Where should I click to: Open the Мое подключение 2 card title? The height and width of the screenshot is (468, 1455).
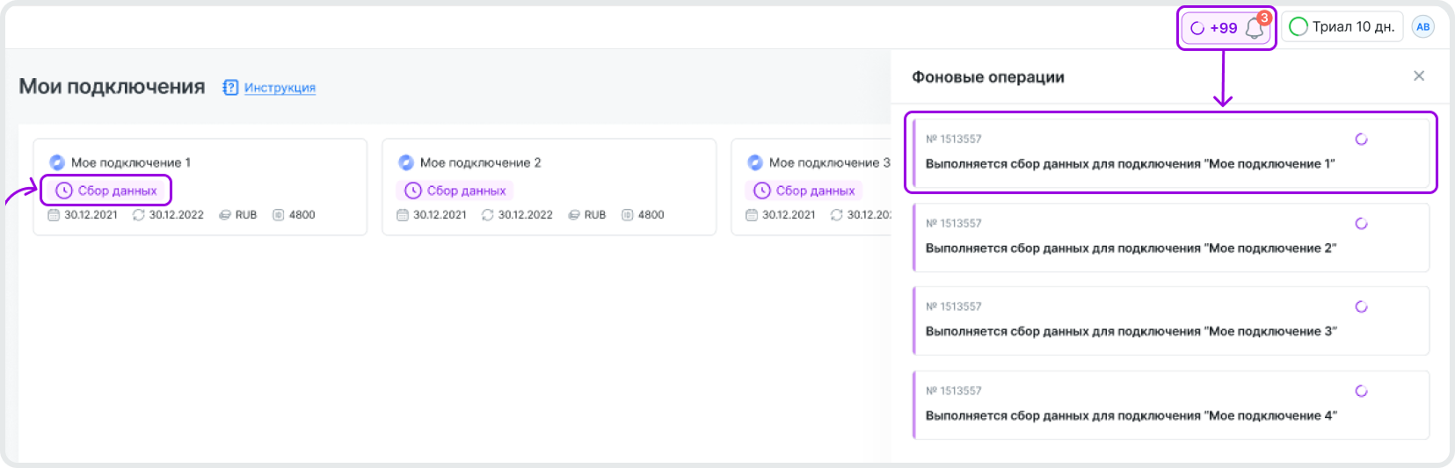[480, 162]
